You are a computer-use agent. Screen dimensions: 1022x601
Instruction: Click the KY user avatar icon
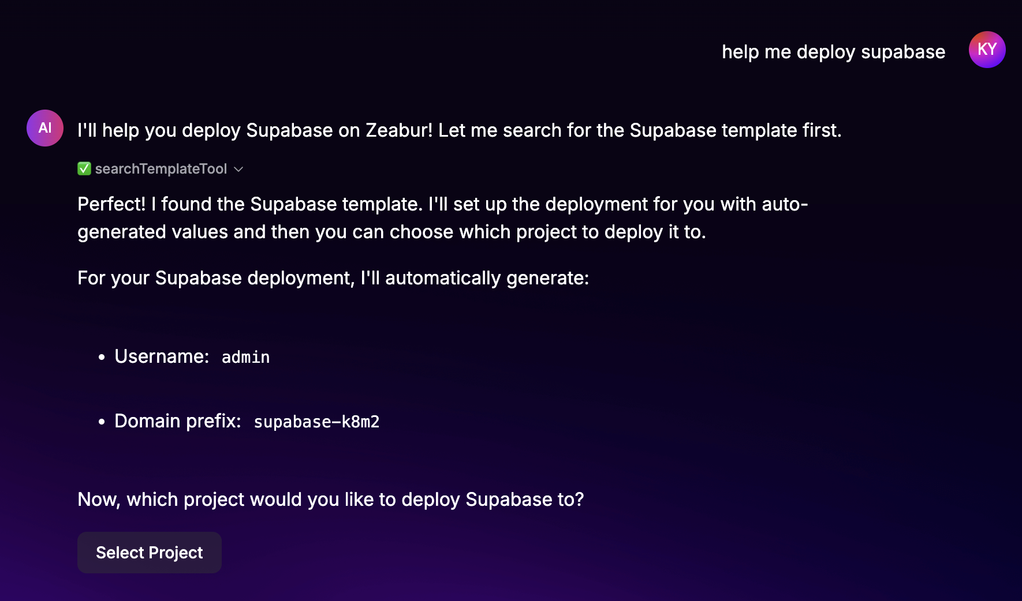[x=987, y=50]
